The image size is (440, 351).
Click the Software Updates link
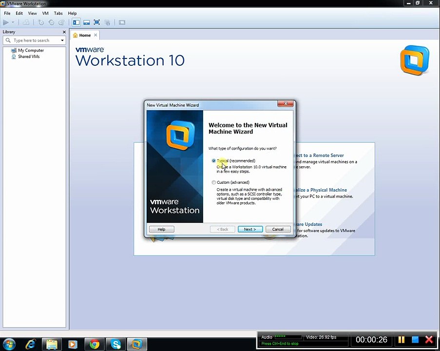(308, 224)
